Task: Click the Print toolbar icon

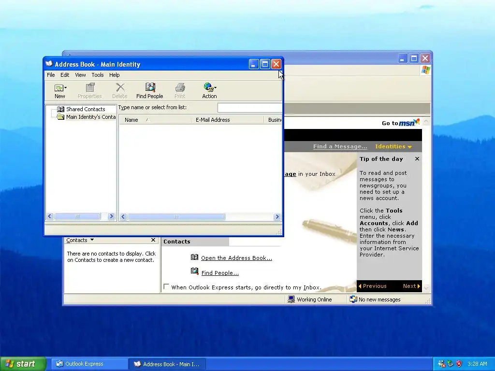Action: 180,87
